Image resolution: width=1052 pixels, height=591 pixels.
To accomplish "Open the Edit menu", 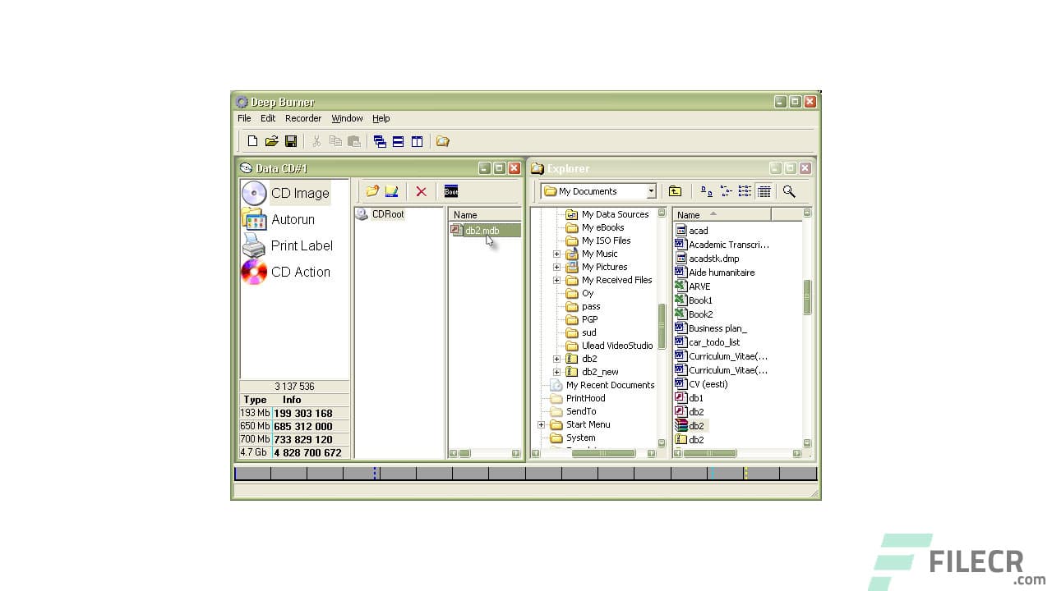I will tap(267, 117).
